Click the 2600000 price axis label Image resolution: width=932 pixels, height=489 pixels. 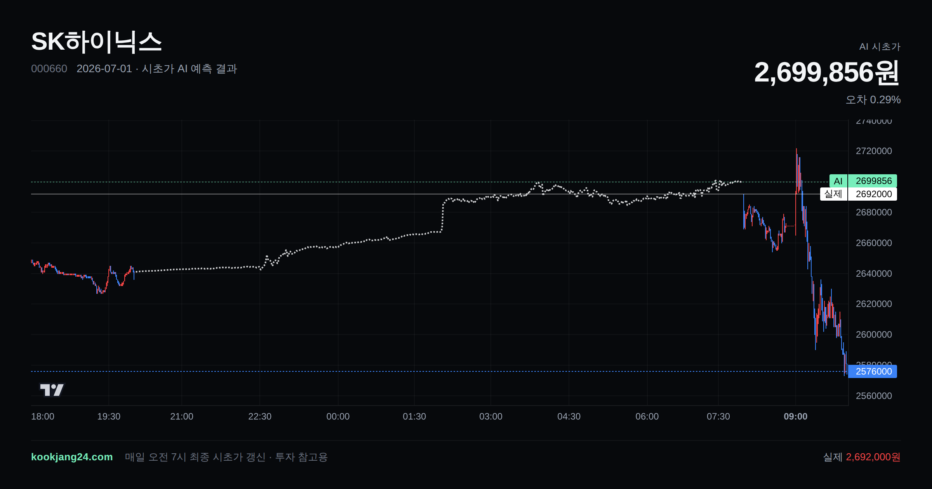874,335
